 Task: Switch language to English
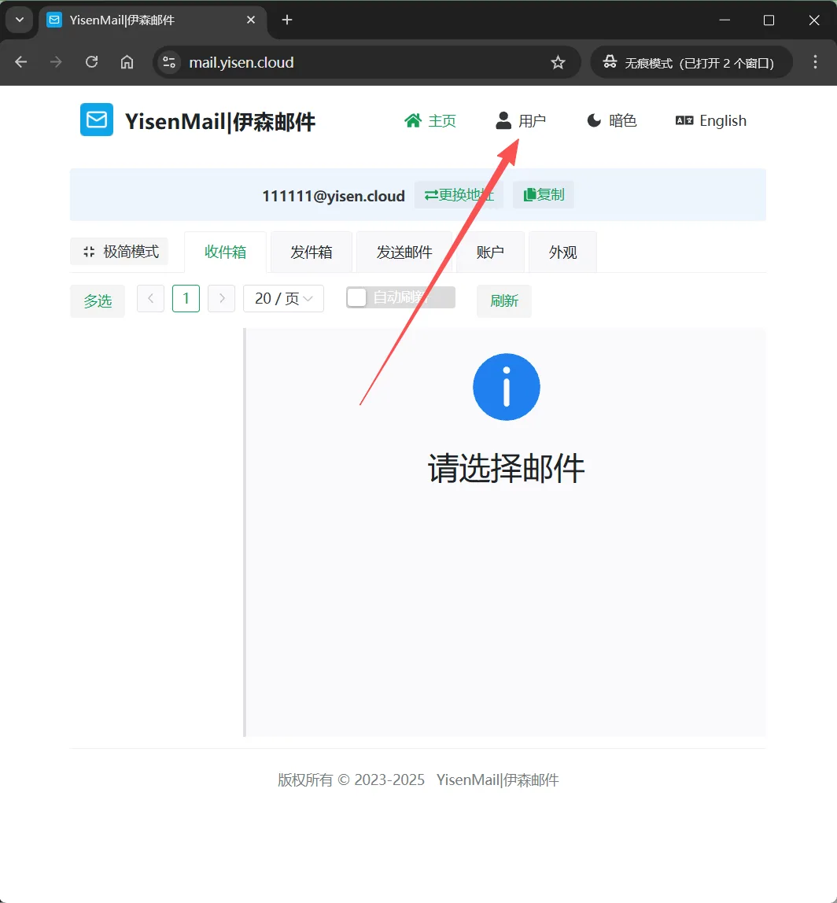(x=710, y=120)
